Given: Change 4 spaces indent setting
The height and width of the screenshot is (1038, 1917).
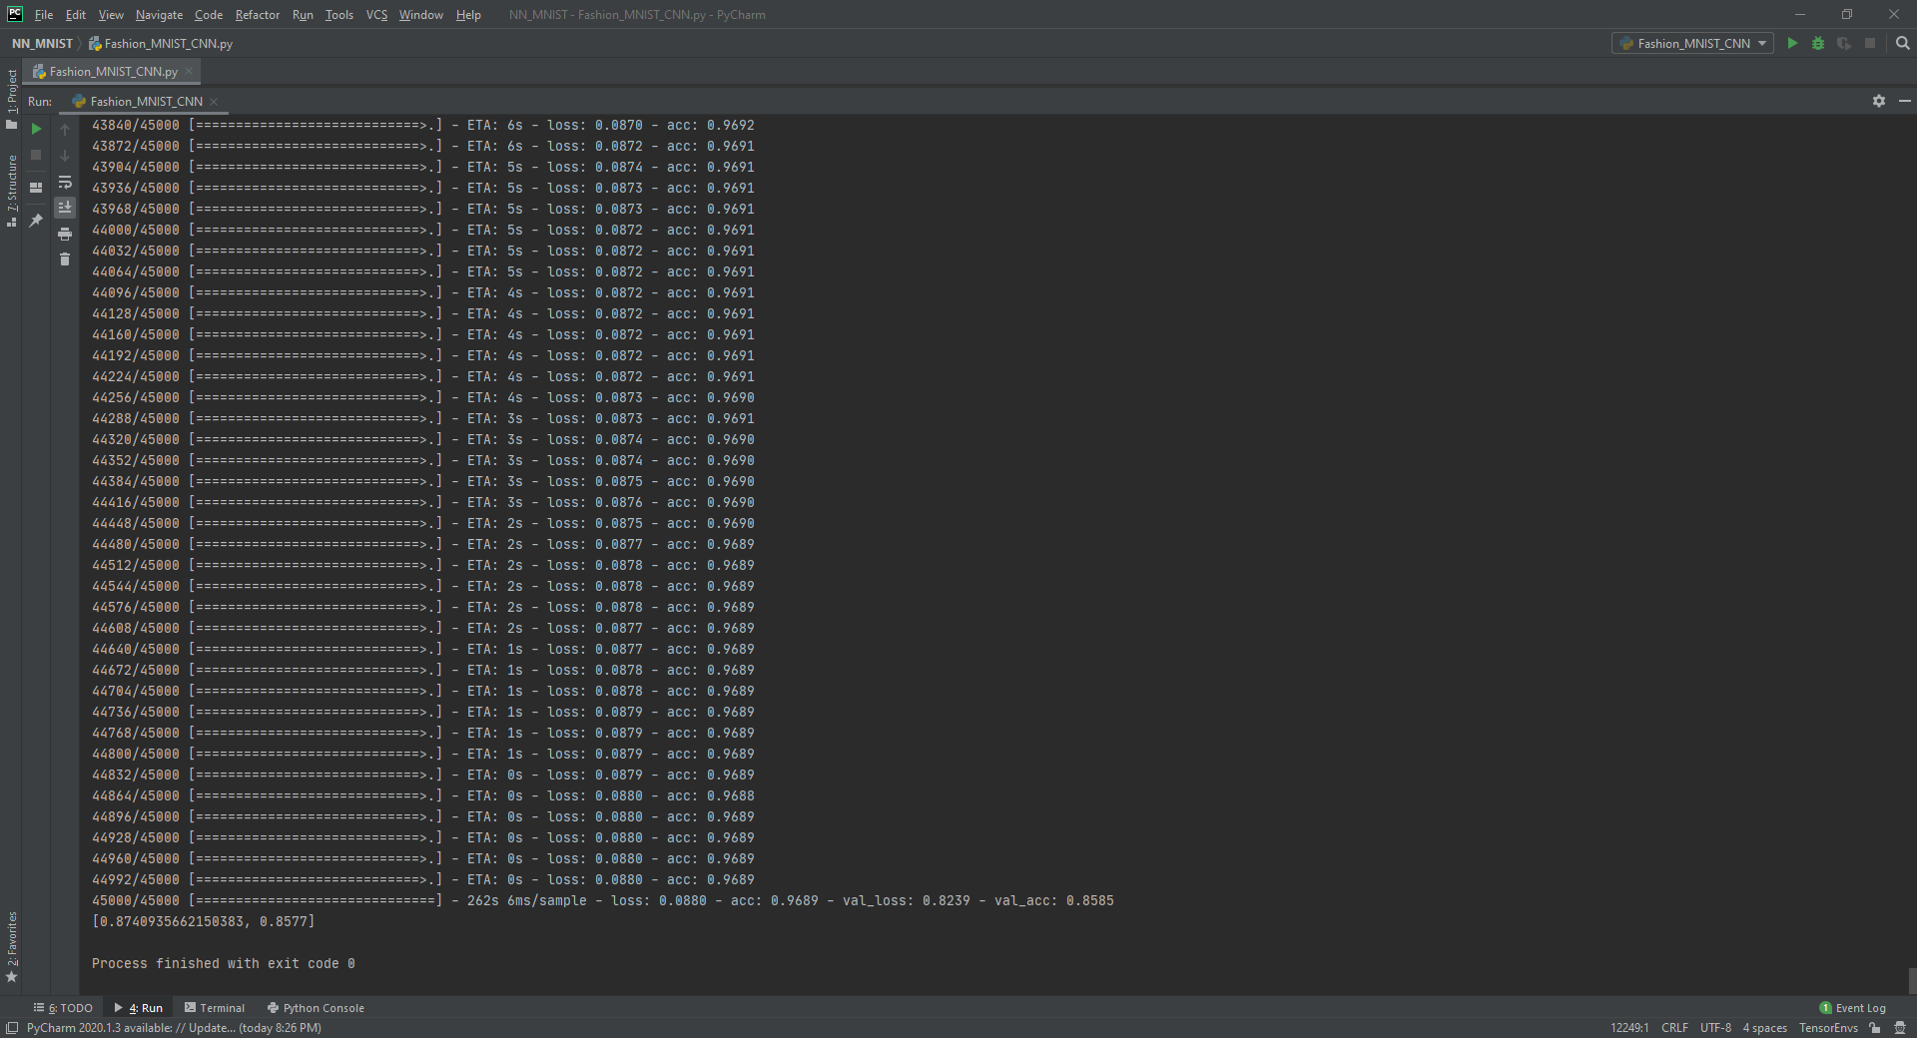Looking at the screenshot, I should point(1765,1028).
